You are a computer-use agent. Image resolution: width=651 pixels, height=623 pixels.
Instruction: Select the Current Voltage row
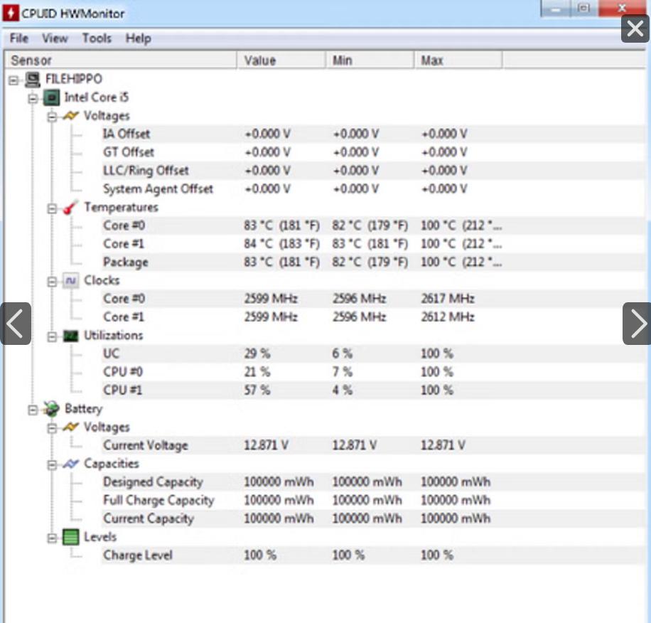[373, 446]
